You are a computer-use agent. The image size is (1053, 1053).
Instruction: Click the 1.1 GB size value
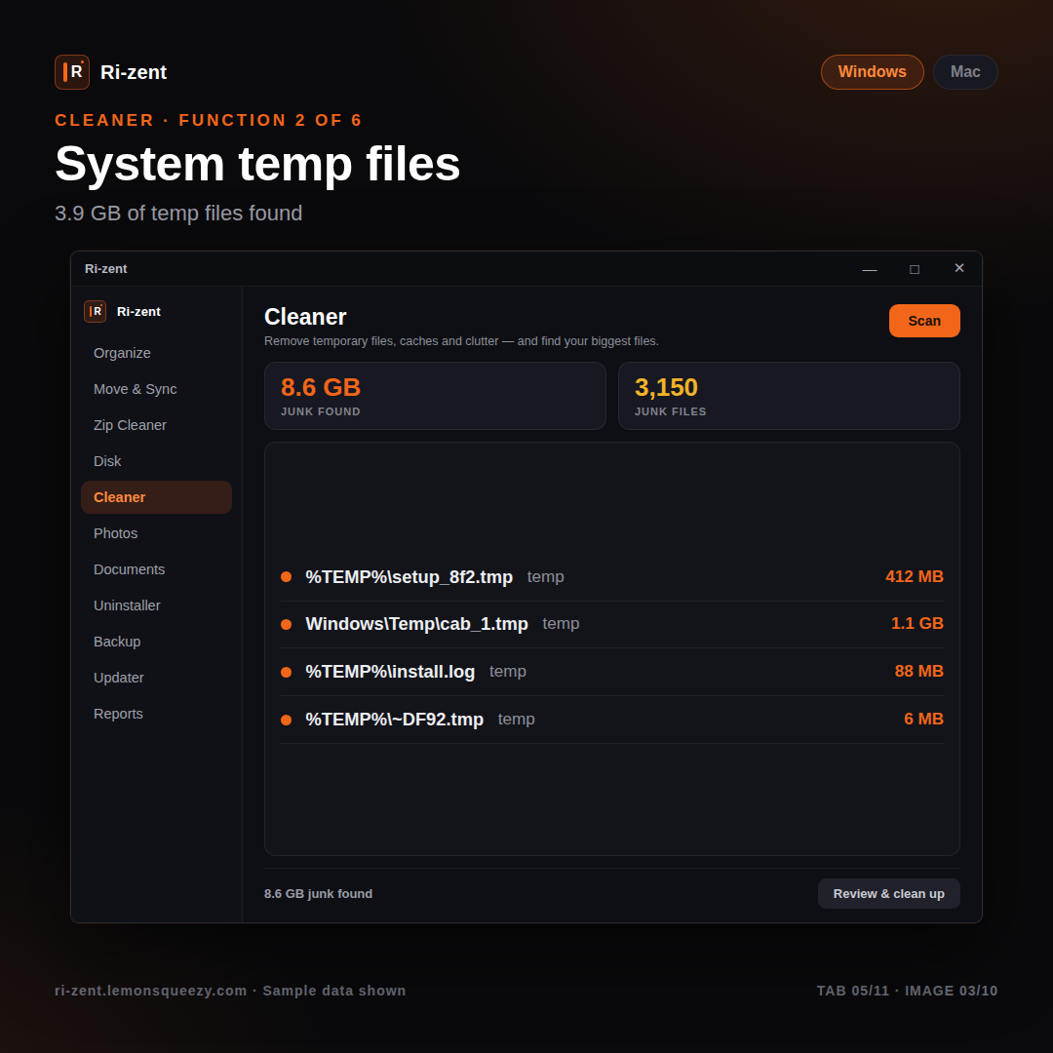point(916,624)
